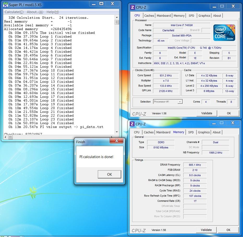243x237 pixels.
Task: Click the Level 3 cache value 6 MBytes
Action: point(209,91)
